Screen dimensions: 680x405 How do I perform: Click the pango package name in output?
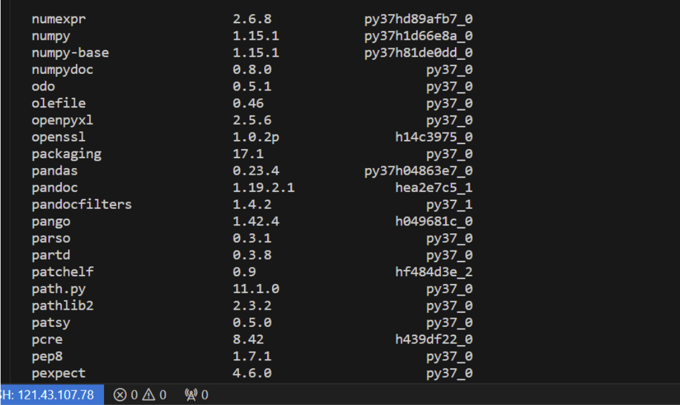coord(51,221)
